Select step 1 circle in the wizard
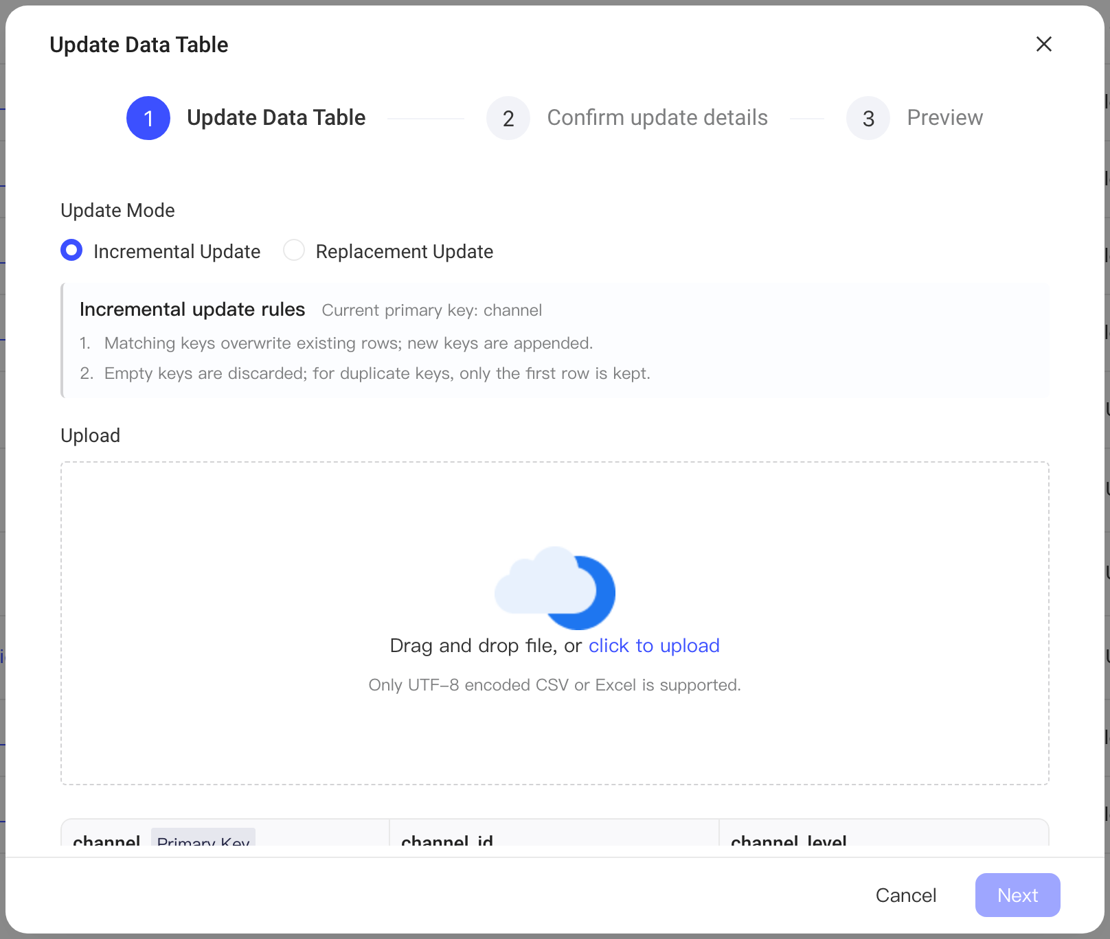Viewport: 1110px width, 939px height. click(148, 118)
